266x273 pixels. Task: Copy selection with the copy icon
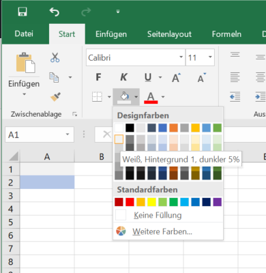[x=54, y=77]
